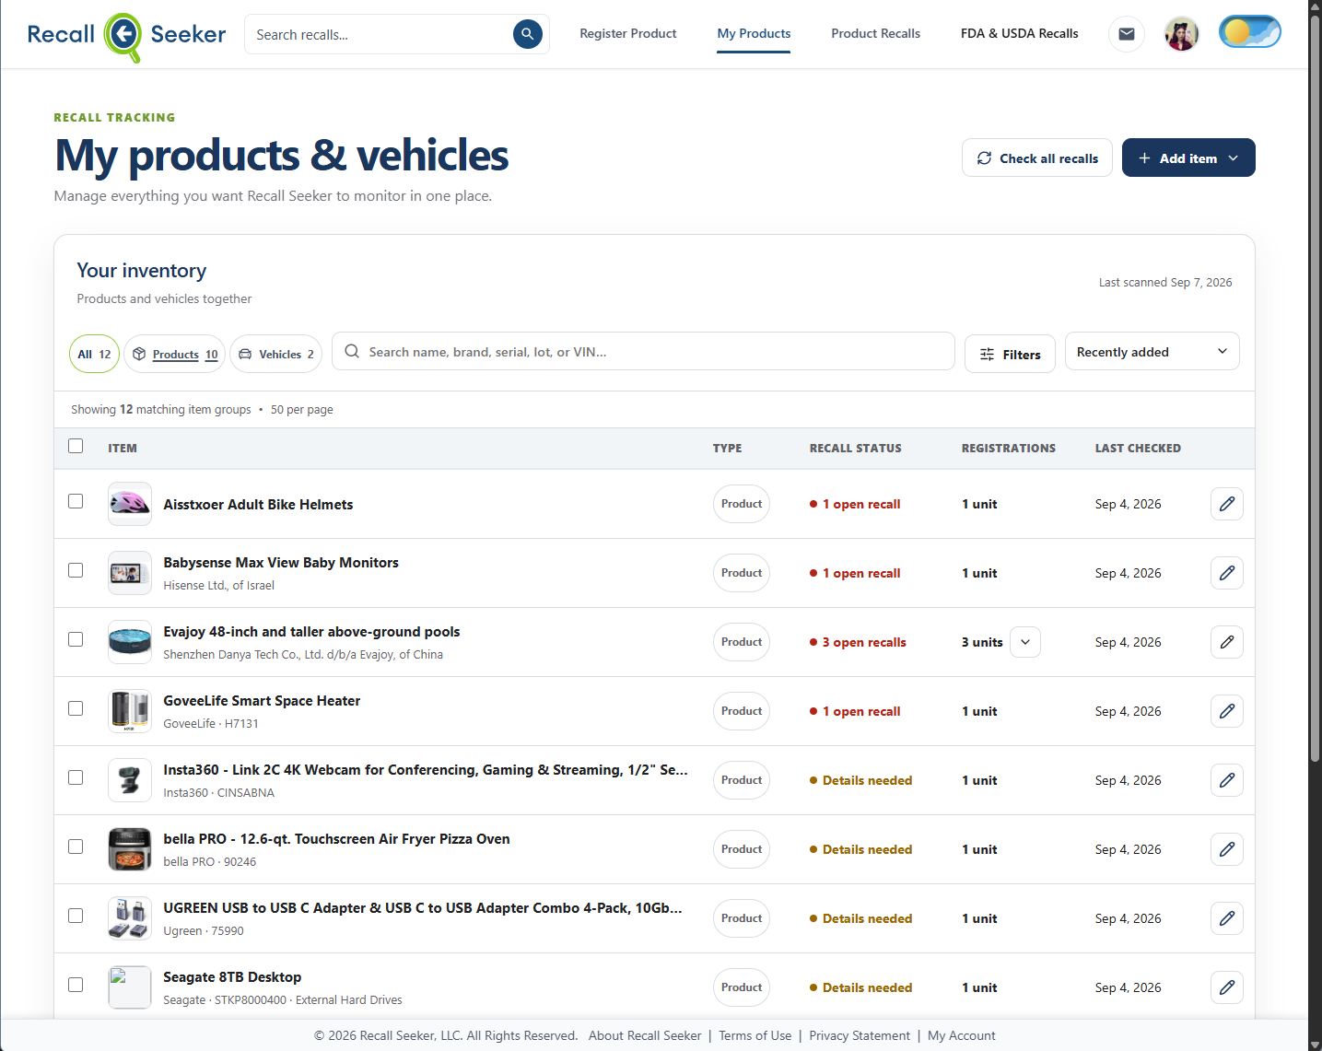Image resolution: width=1322 pixels, height=1051 pixels.
Task: Open '3 open recalls' status for Evajoy
Action: pyautogui.click(x=858, y=642)
